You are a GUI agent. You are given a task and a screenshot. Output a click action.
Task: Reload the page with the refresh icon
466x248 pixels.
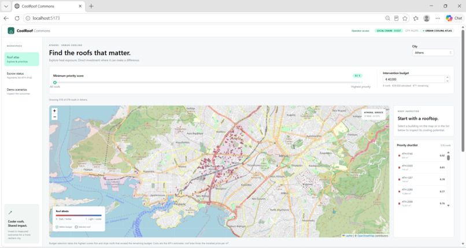[17, 18]
